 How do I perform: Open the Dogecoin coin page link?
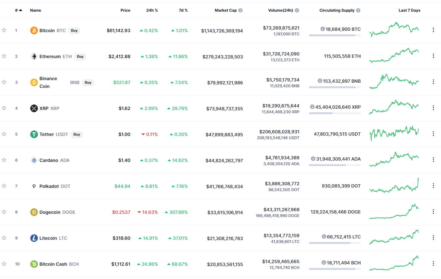click(x=57, y=212)
